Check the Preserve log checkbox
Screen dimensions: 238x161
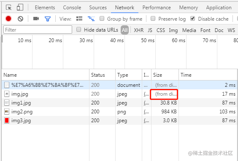(153, 19)
